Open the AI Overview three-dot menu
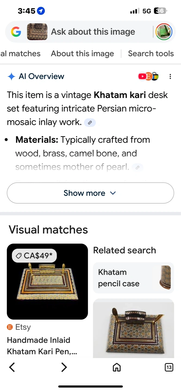 coord(170,77)
